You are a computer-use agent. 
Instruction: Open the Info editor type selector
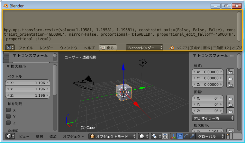tap(10, 48)
